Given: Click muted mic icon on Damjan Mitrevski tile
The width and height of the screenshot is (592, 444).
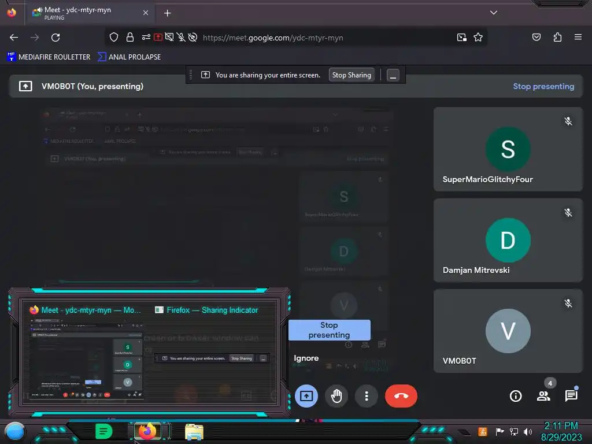Looking at the screenshot, I should tap(568, 213).
